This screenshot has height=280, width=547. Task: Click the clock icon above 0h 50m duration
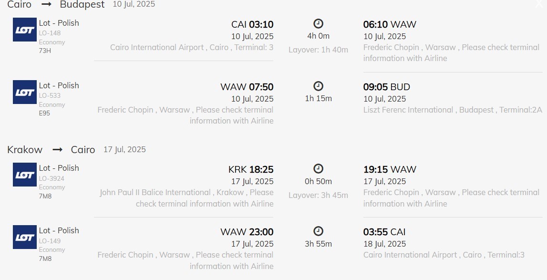pos(318,168)
